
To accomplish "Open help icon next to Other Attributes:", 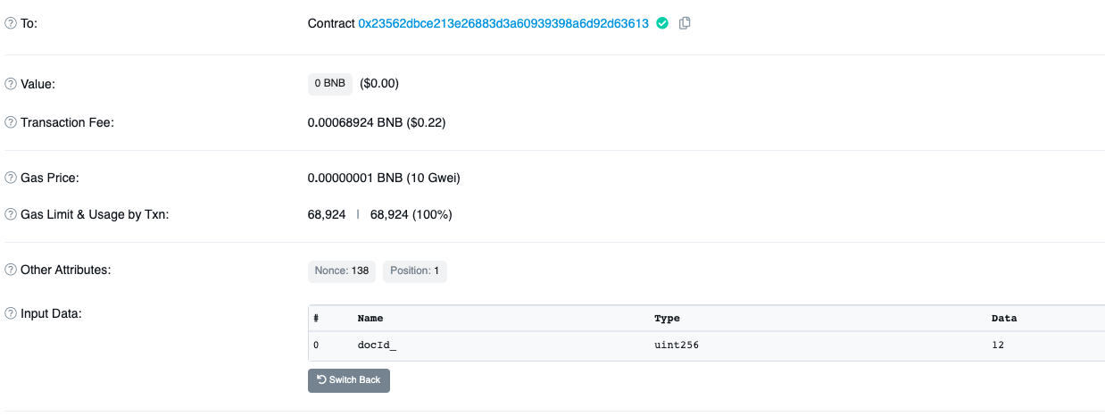I will [11, 270].
